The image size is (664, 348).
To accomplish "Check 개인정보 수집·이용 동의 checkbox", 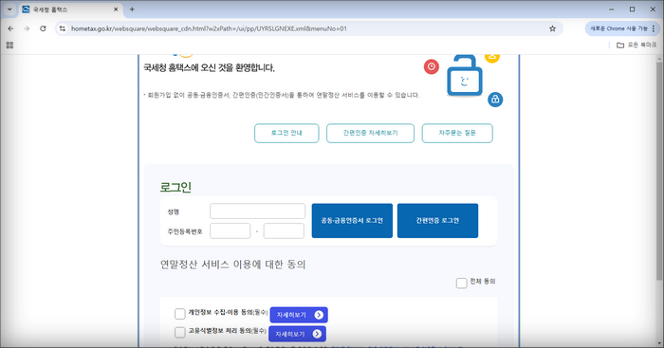I will (x=180, y=314).
